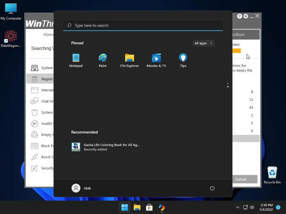The height and width of the screenshot is (214, 286).
Task: Open network status tray icon
Action: pyautogui.click(x=245, y=207)
